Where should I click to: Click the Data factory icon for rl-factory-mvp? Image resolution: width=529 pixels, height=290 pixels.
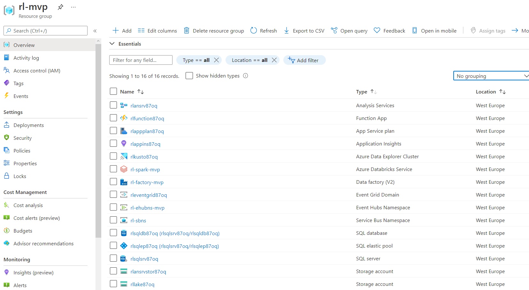coord(124,182)
